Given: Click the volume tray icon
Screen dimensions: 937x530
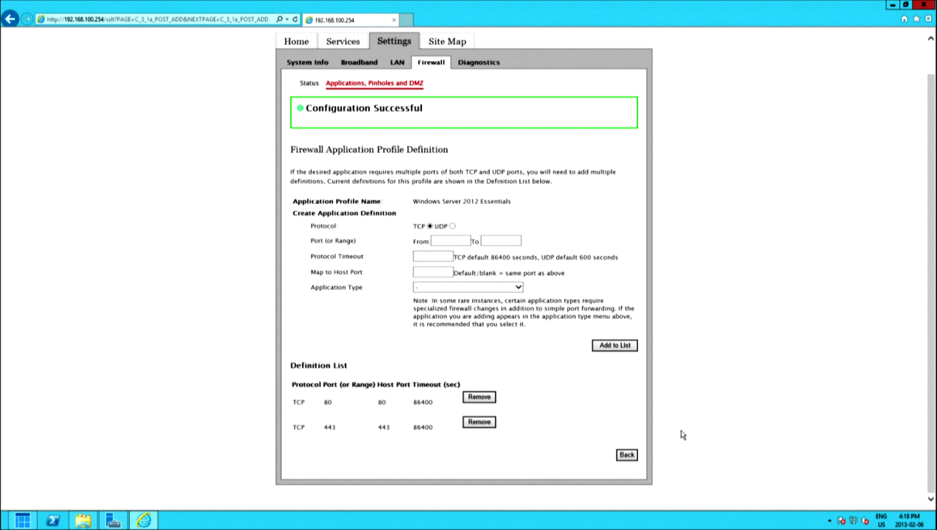Looking at the screenshot, I should click(x=864, y=521).
